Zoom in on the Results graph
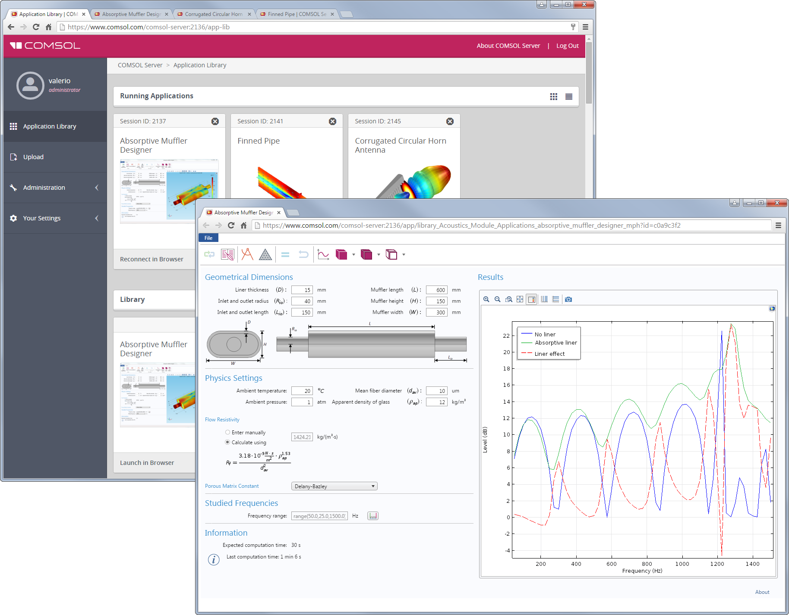 486,299
